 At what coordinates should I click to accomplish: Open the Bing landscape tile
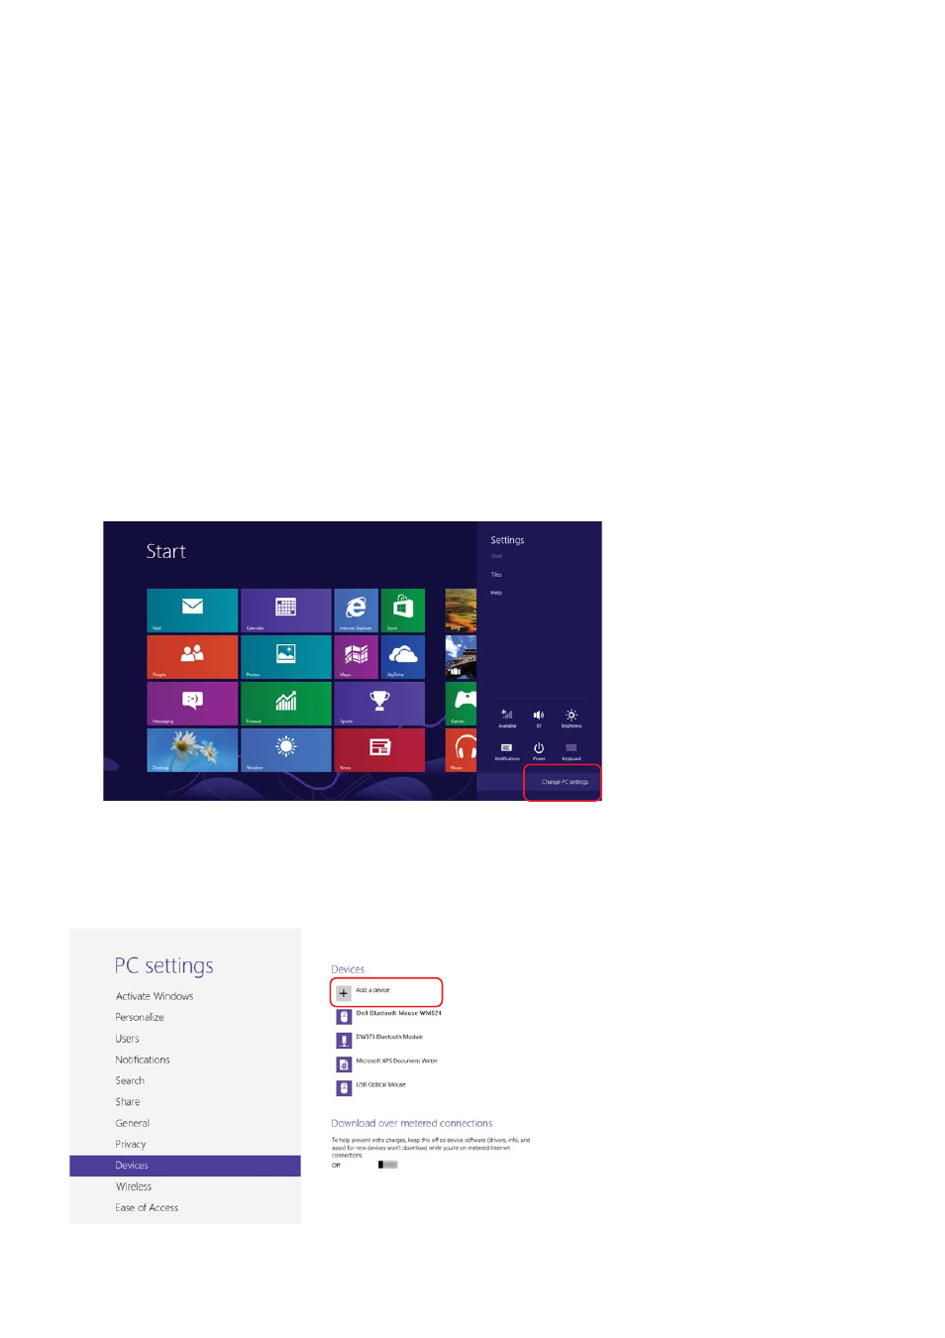(x=461, y=611)
